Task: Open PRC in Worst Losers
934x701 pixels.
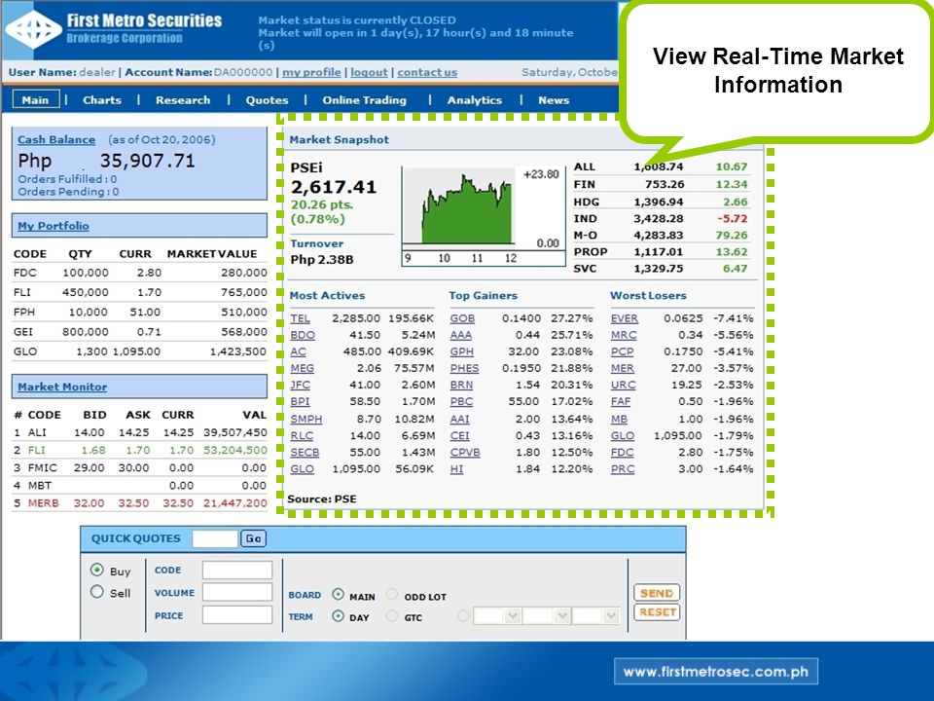Action: pyautogui.click(x=623, y=469)
